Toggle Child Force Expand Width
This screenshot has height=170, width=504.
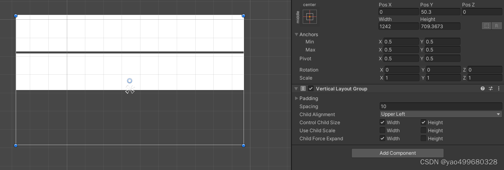382,139
